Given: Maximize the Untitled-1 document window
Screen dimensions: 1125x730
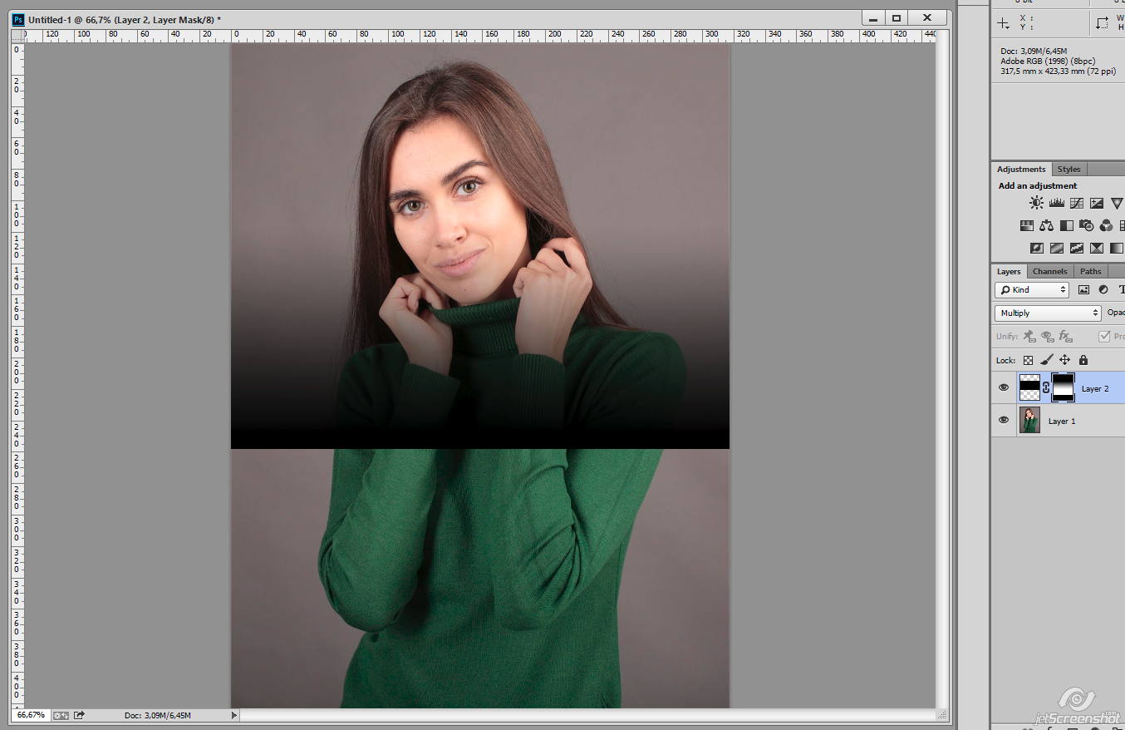Looking at the screenshot, I should click(897, 17).
